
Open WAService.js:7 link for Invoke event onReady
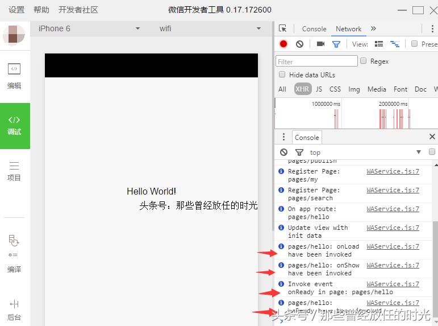point(393,284)
